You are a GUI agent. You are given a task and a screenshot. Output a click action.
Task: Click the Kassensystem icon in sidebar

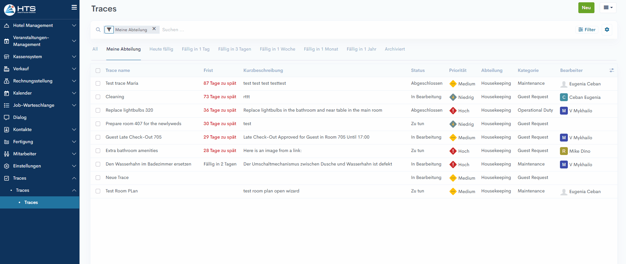click(7, 57)
